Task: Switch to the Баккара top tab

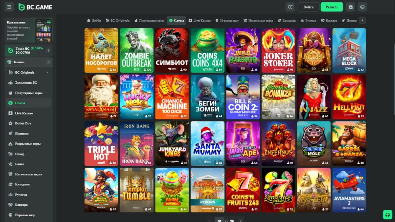Action: 329,20
